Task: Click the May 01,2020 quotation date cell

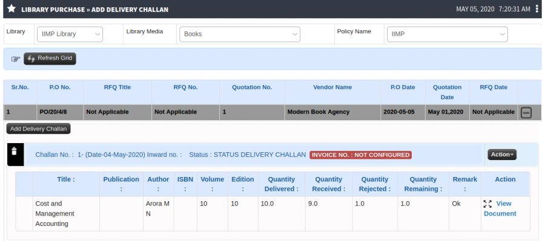Action: pos(448,112)
